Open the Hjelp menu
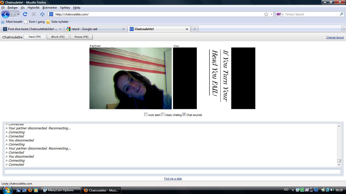The height and width of the screenshot is (194, 346). click(x=77, y=8)
